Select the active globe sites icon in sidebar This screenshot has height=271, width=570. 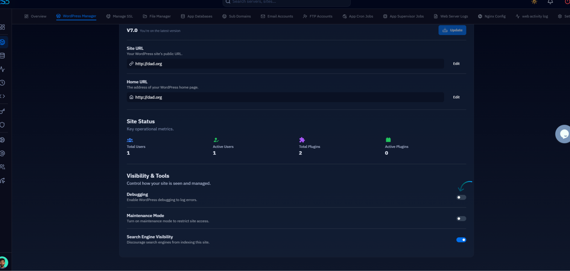[3, 42]
